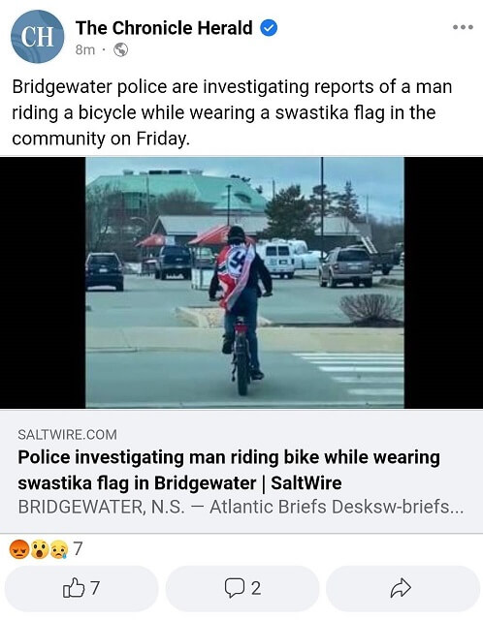Click the wow reaction emoji

[39, 549]
